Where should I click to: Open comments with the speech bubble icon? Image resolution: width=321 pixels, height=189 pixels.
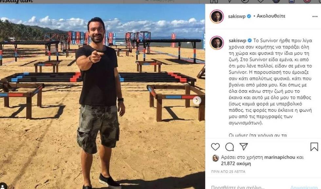pyautogui.click(x=230, y=147)
